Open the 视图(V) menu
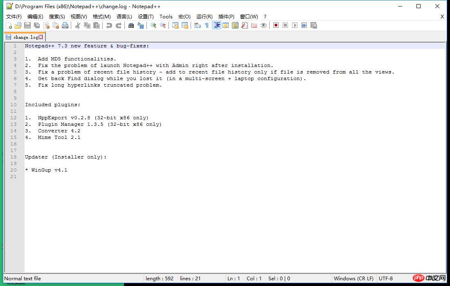Screen dimensions: 450x286 79,17
